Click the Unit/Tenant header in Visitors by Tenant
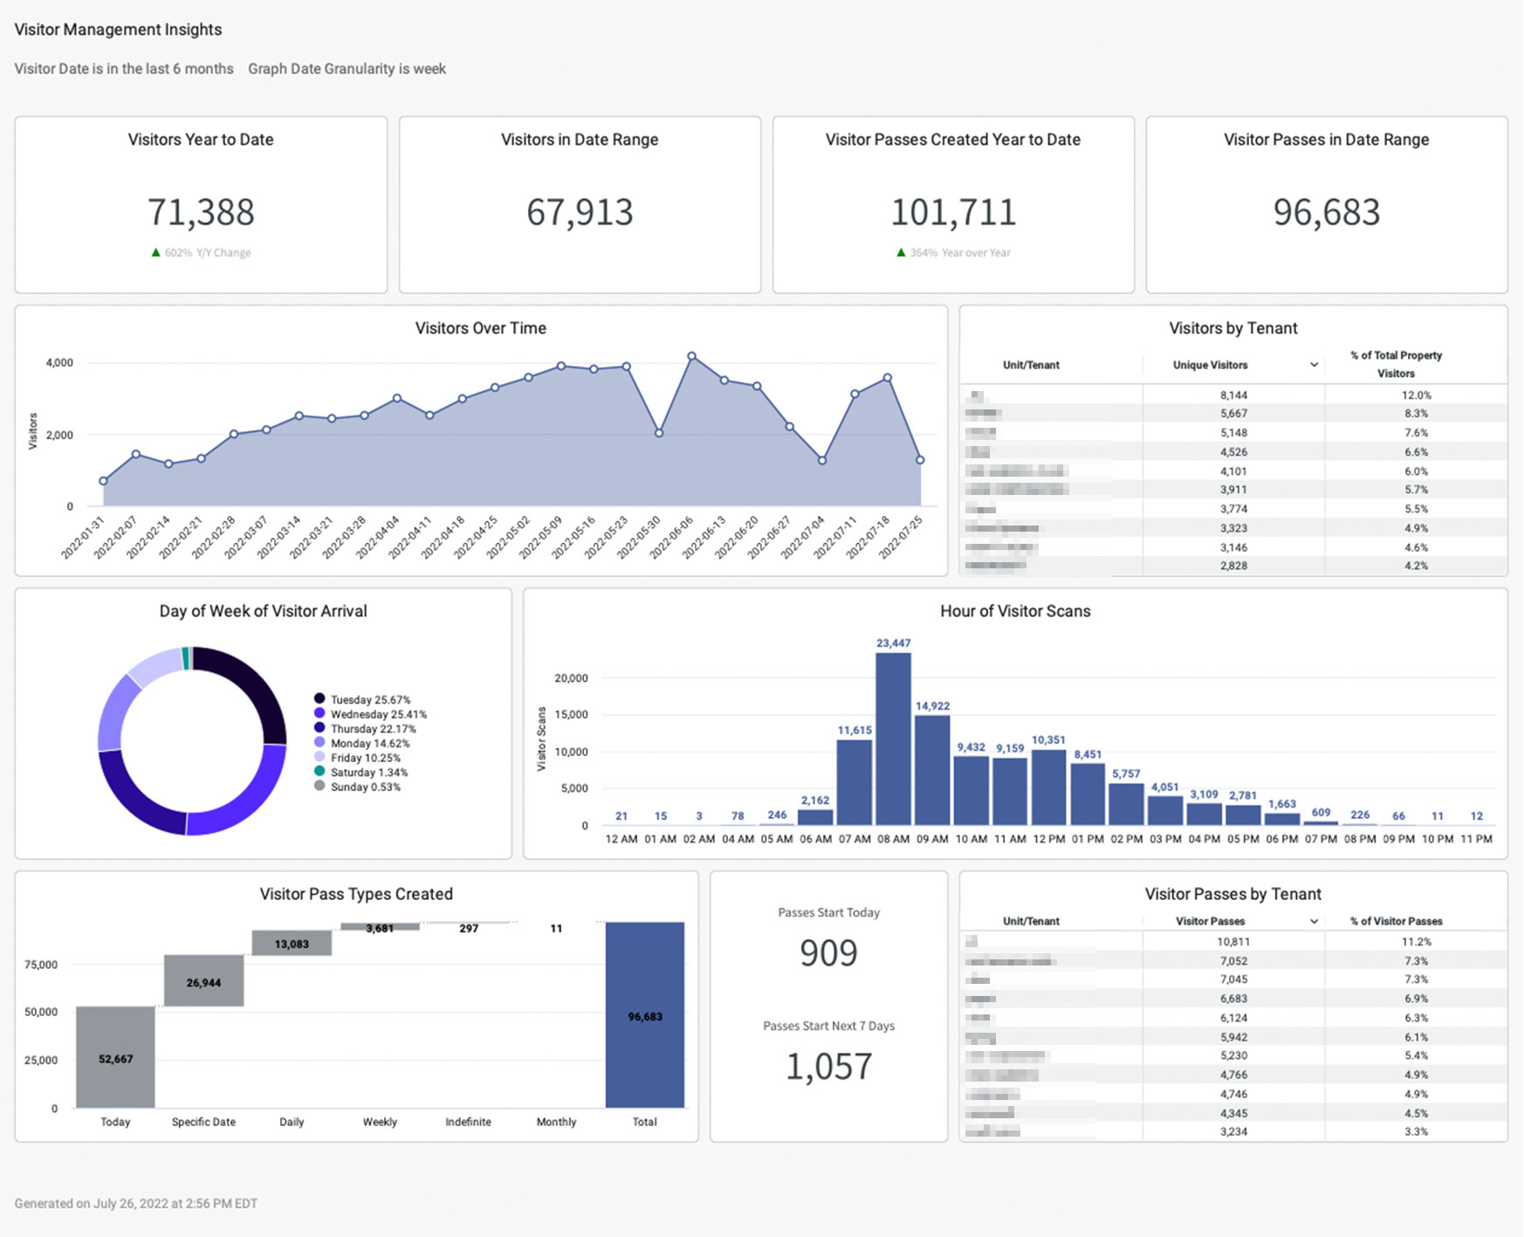Image resolution: width=1524 pixels, height=1237 pixels. tap(1031, 365)
